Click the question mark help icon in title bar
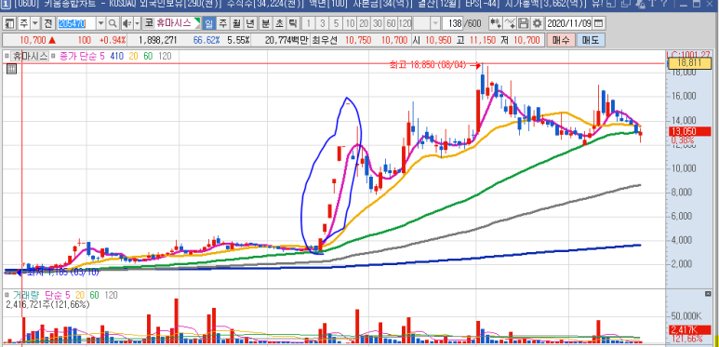 664,4
